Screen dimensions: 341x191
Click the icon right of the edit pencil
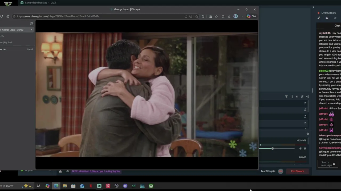[327, 18]
